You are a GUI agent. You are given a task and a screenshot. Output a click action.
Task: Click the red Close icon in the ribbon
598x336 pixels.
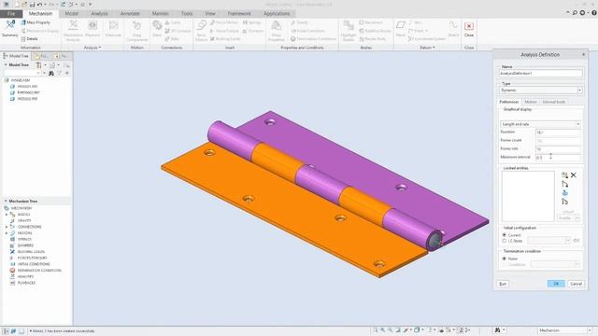pyautogui.click(x=469, y=26)
